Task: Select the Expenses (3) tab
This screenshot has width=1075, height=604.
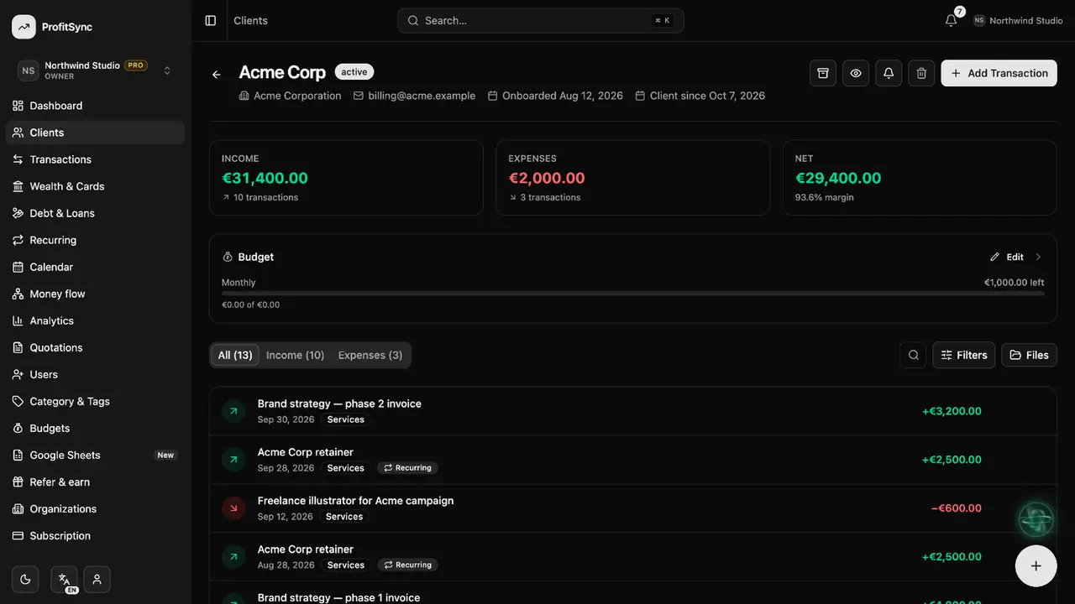Action: click(x=370, y=355)
